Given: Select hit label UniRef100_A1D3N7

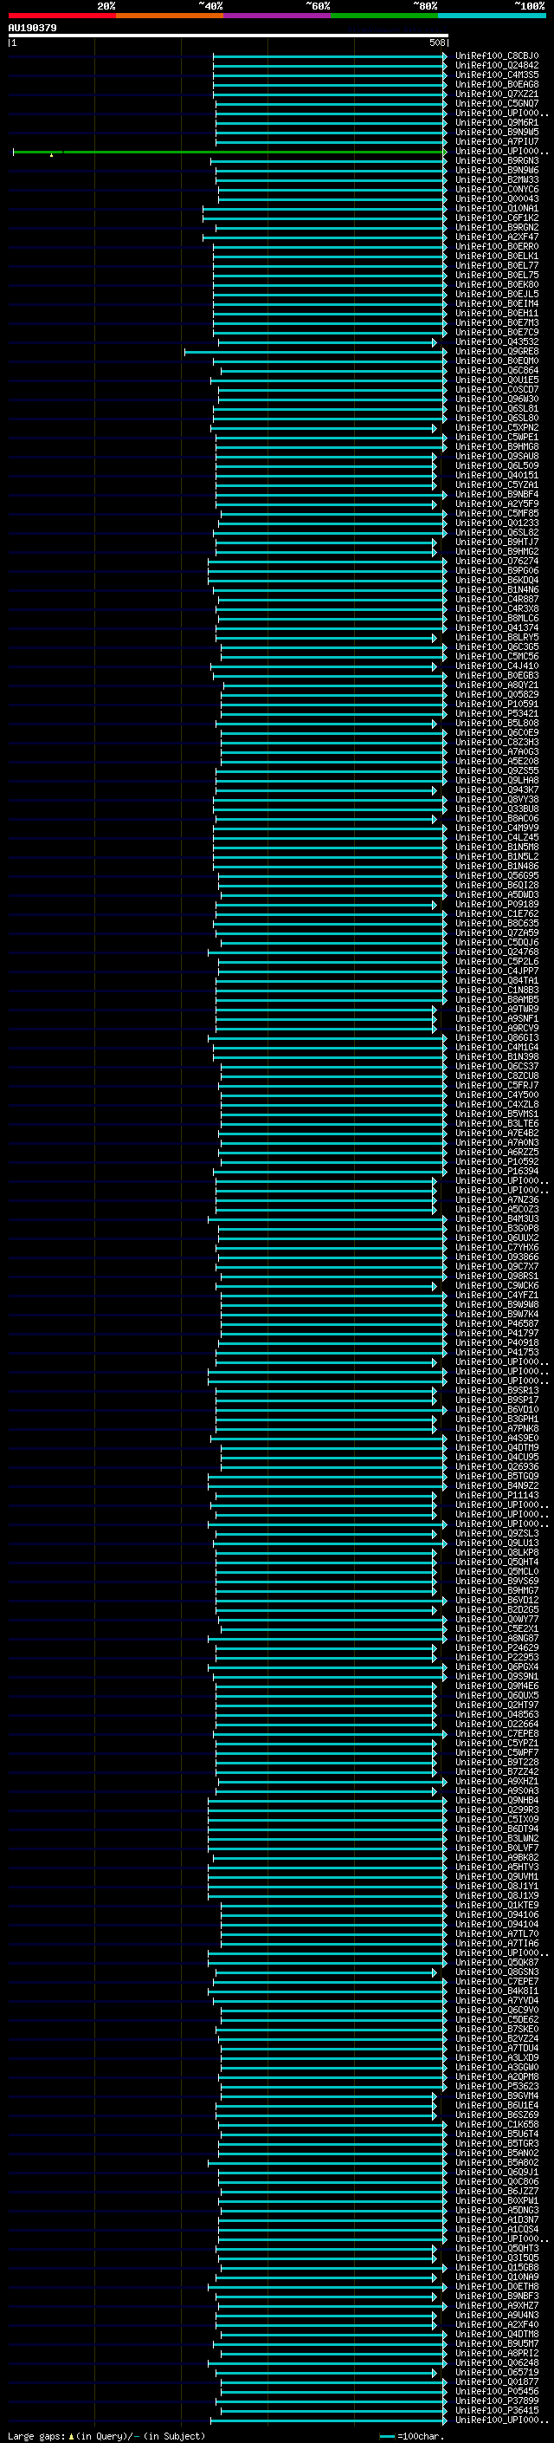Looking at the screenshot, I should pyautogui.click(x=497, y=2220).
